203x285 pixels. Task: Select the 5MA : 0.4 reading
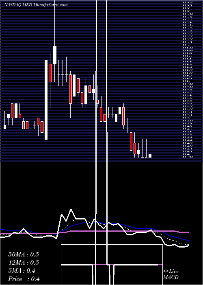point(22,271)
